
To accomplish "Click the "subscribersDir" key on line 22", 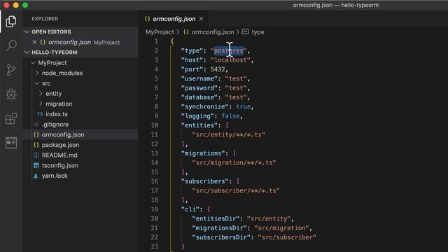I will tap(221, 237).
